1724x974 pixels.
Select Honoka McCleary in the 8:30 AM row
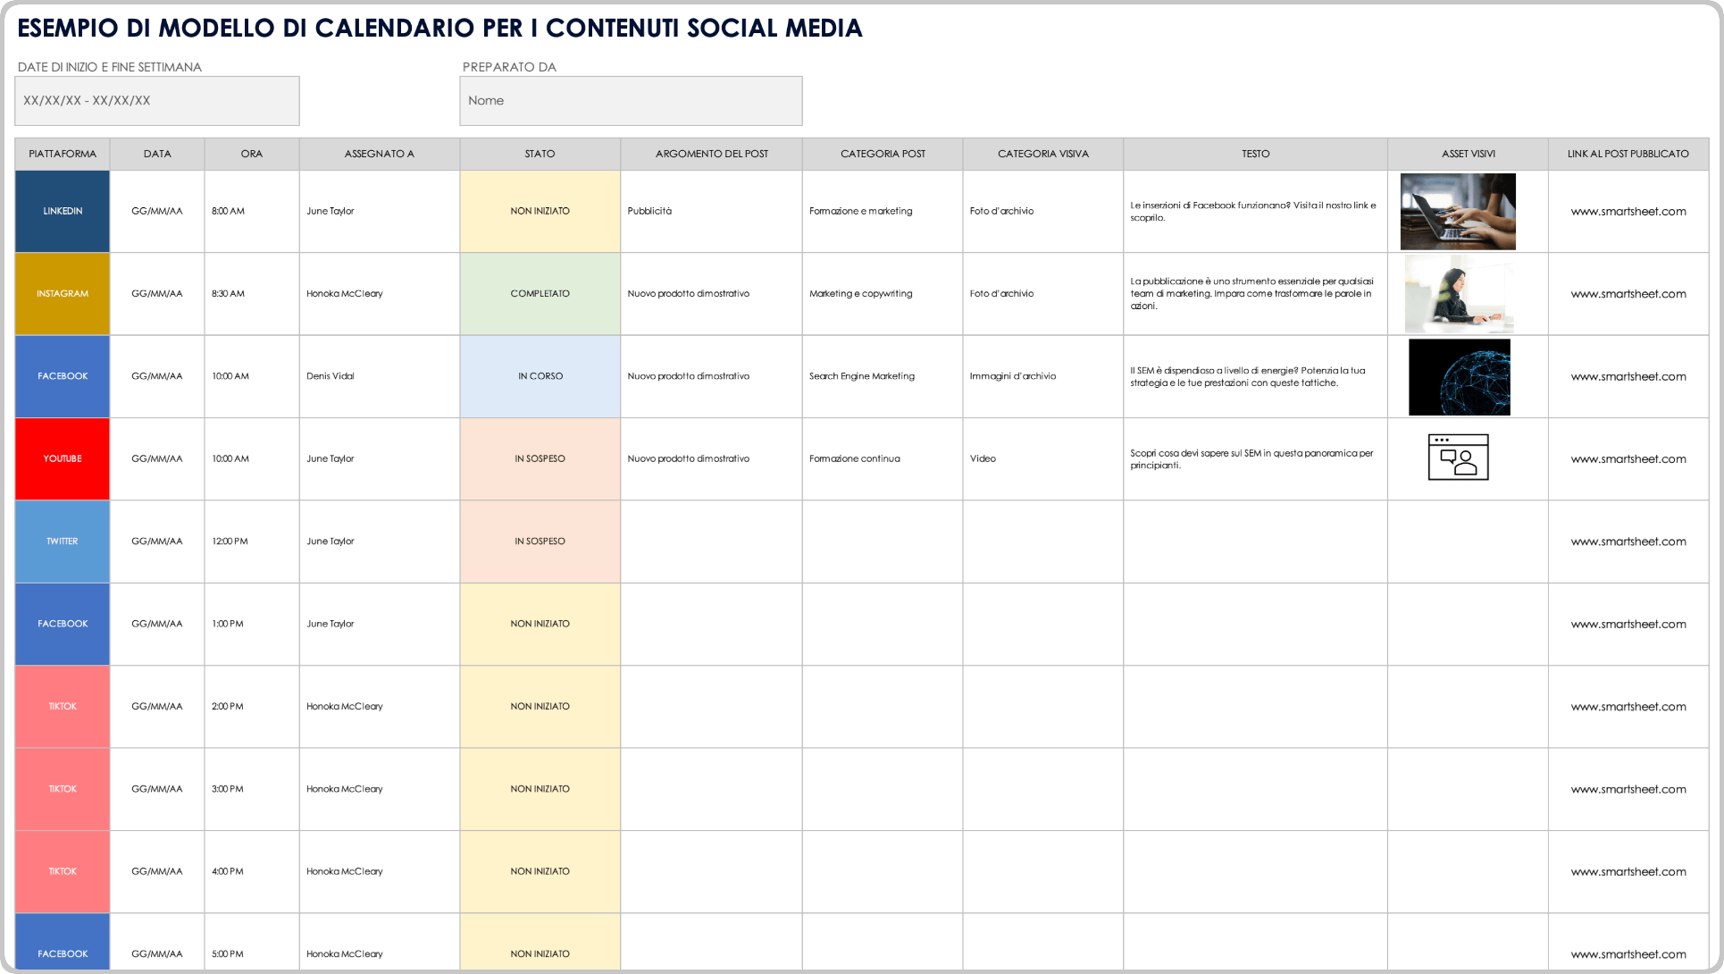coord(380,294)
